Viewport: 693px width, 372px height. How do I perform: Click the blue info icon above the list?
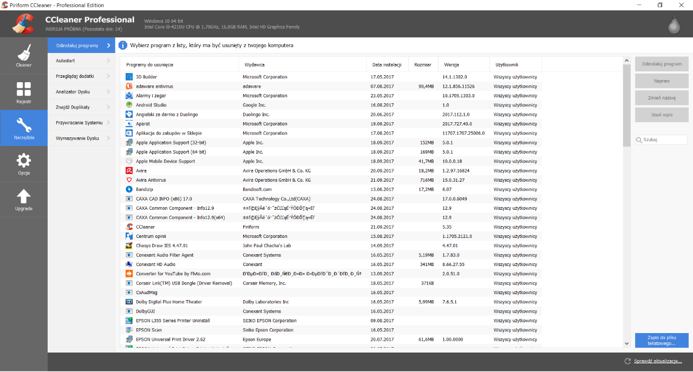click(124, 45)
